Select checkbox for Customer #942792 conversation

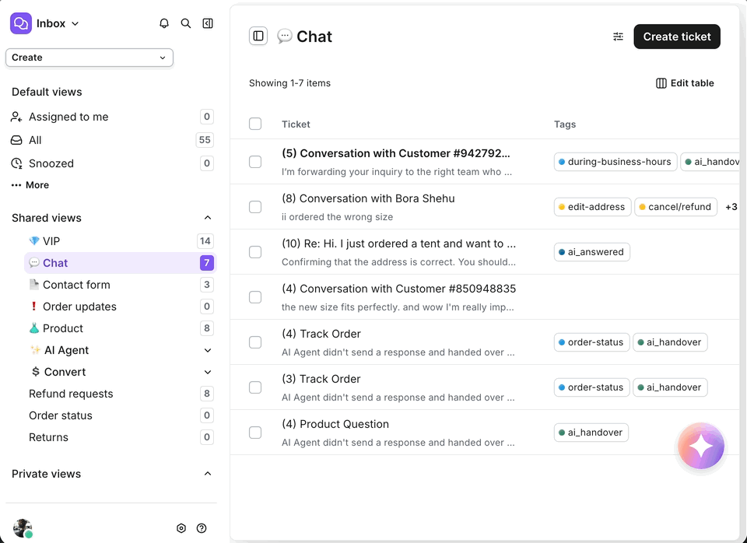(x=255, y=162)
